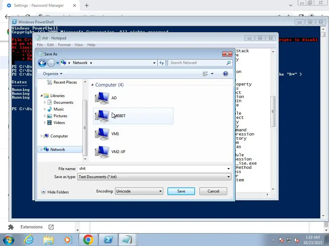
Task: Open a new tab in Chrome
Action: coord(87,5)
